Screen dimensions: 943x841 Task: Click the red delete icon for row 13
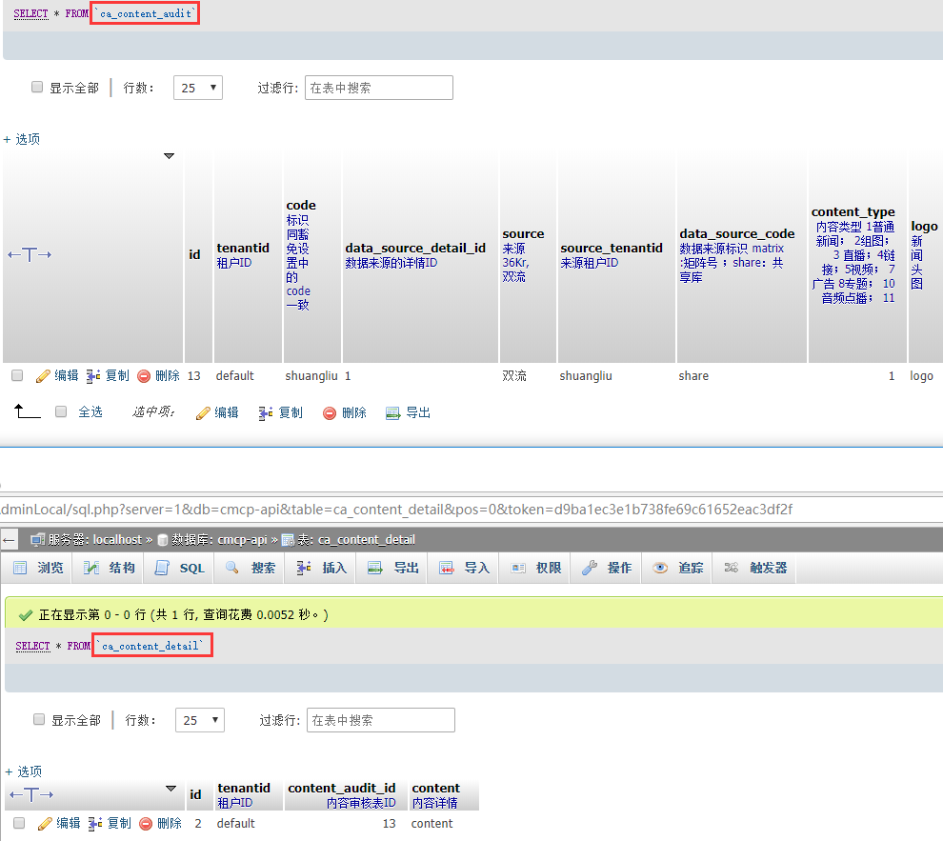pyautogui.click(x=144, y=376)
